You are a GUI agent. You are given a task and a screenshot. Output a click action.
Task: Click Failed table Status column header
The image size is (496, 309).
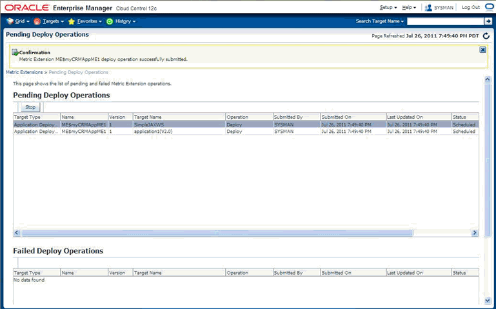coord(465,273)
